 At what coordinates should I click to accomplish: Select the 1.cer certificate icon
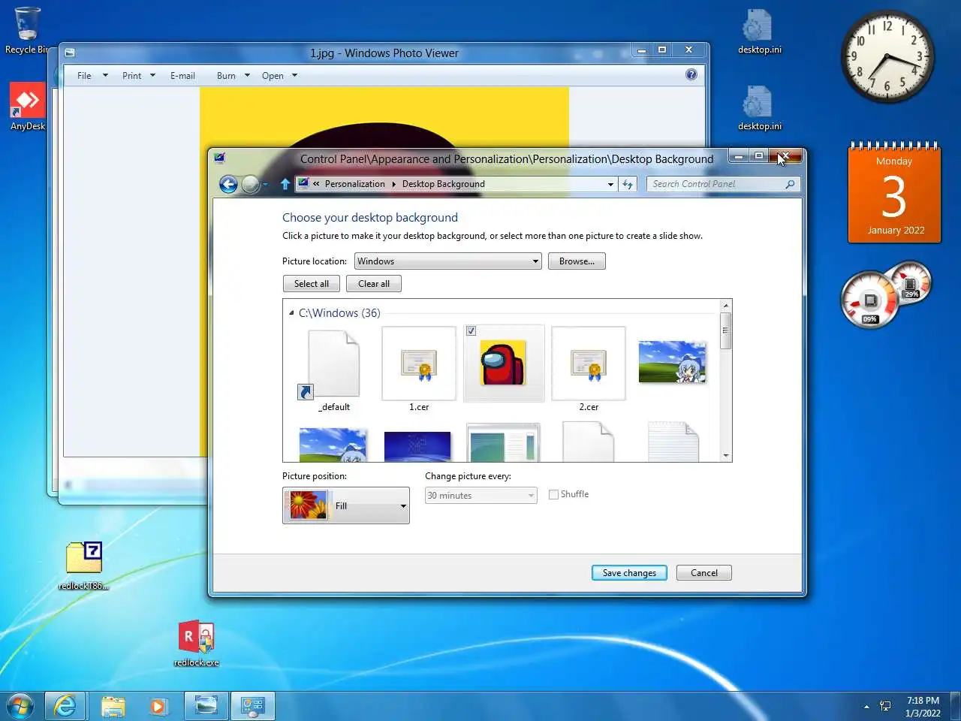click(419, 364)
